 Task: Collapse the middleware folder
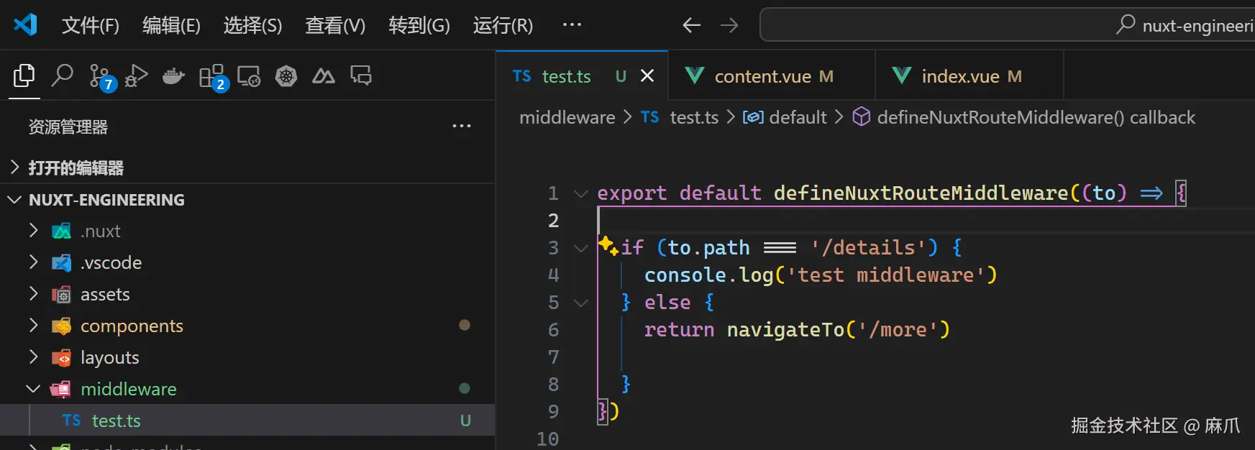pyautogui.click(x=33, y=389)
